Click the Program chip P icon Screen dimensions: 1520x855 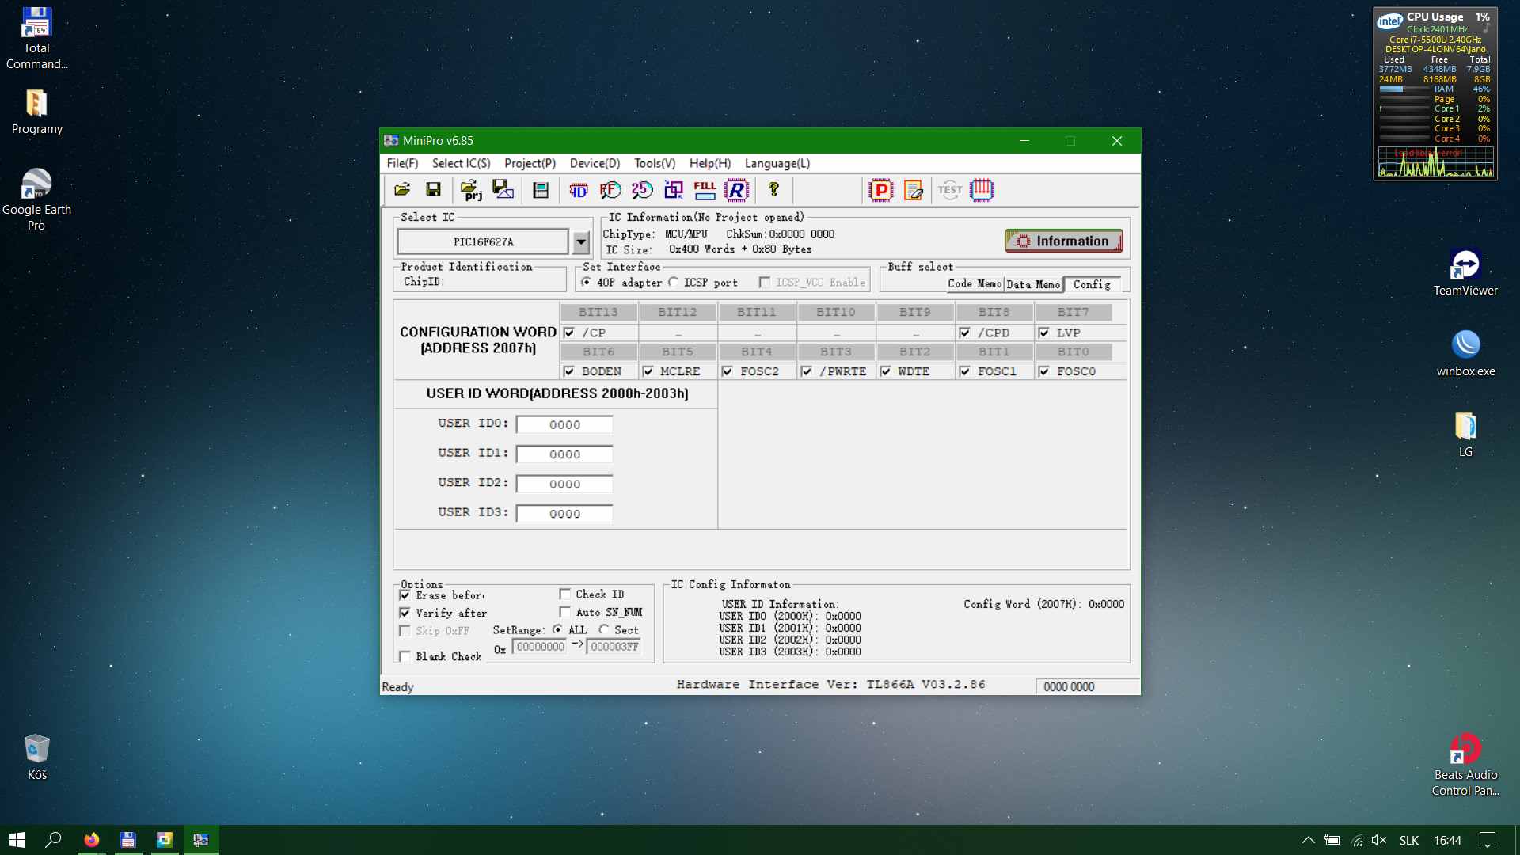click(880, 190)
